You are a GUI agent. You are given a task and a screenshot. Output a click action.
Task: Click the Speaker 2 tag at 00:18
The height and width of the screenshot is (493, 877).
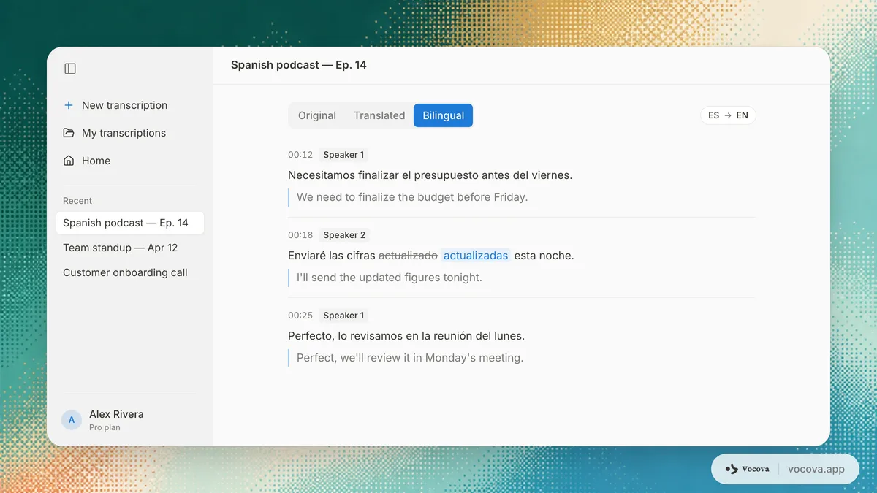344,235
